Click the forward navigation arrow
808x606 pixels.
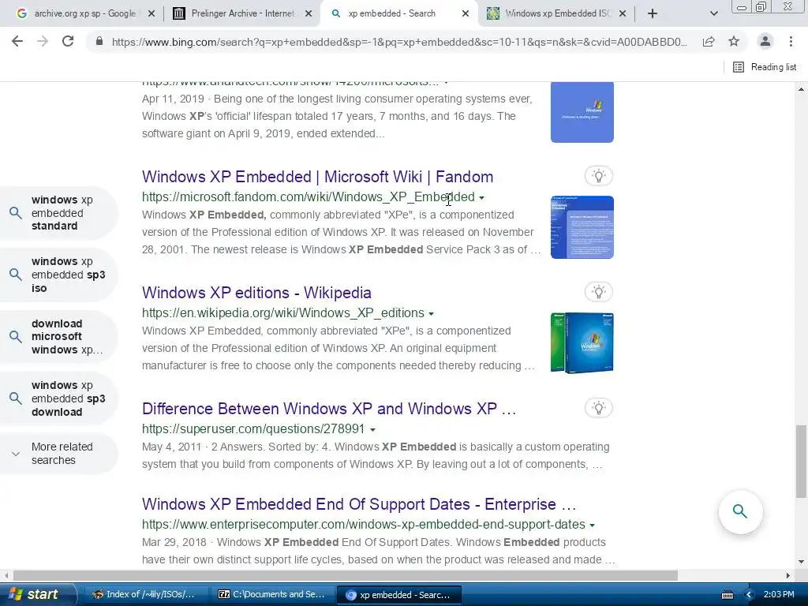point(43,41)
